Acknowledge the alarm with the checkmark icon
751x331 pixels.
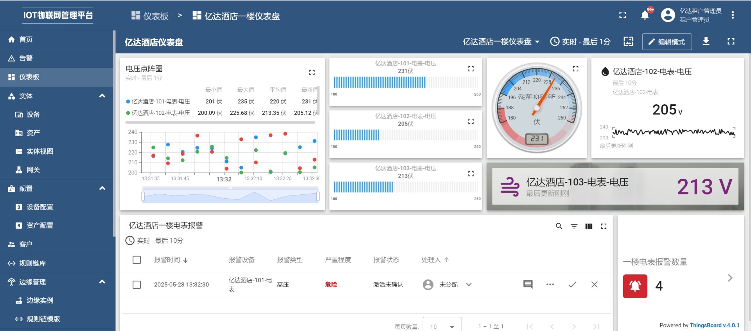(x=572, y=285)
